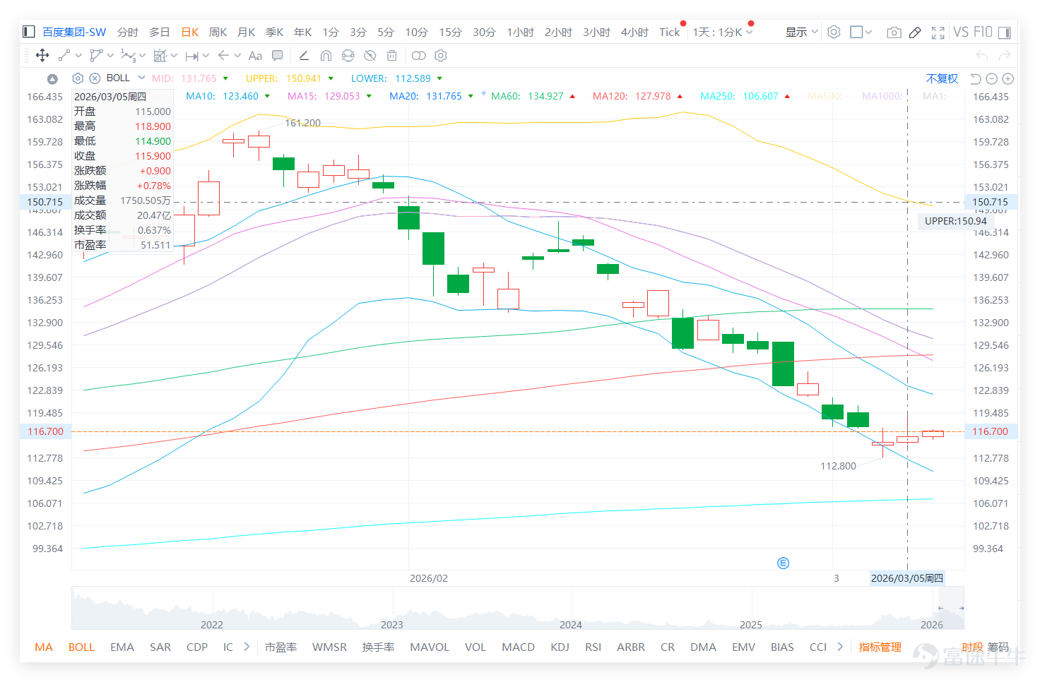Viewport: 1040px width, 682px height.
Task: Open the VS compare button
Action: click(961, 32)
